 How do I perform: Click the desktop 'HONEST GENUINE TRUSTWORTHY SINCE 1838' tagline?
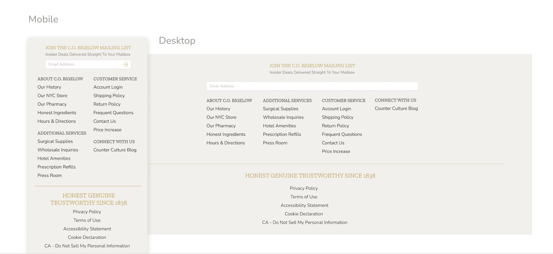310,175
